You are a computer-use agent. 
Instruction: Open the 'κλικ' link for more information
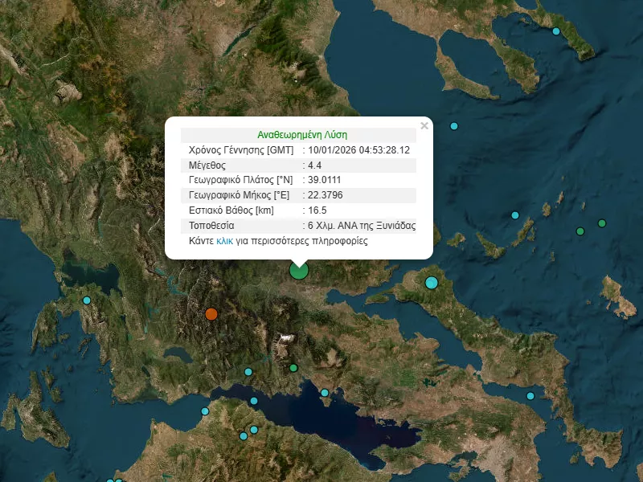point(224,240)
